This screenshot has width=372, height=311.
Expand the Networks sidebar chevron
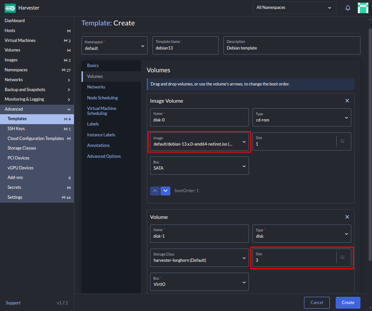tap(69, 80)
